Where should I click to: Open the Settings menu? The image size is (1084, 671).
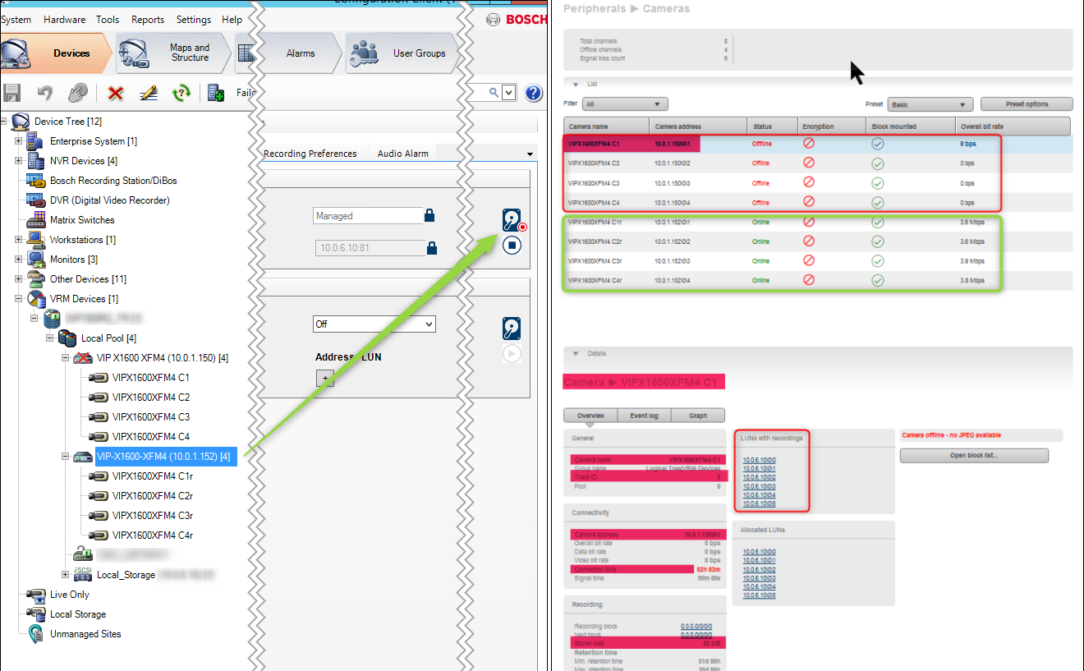pyautogui.click(x=195, y=20)
